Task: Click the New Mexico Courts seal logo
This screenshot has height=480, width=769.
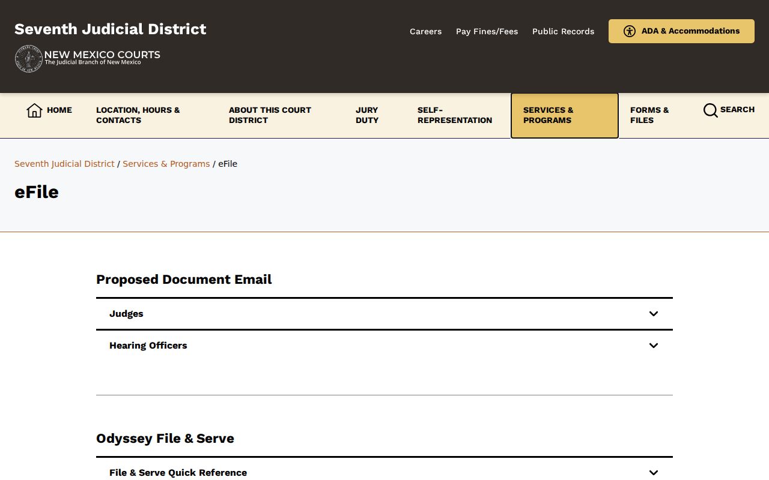Action: point(29,59)
